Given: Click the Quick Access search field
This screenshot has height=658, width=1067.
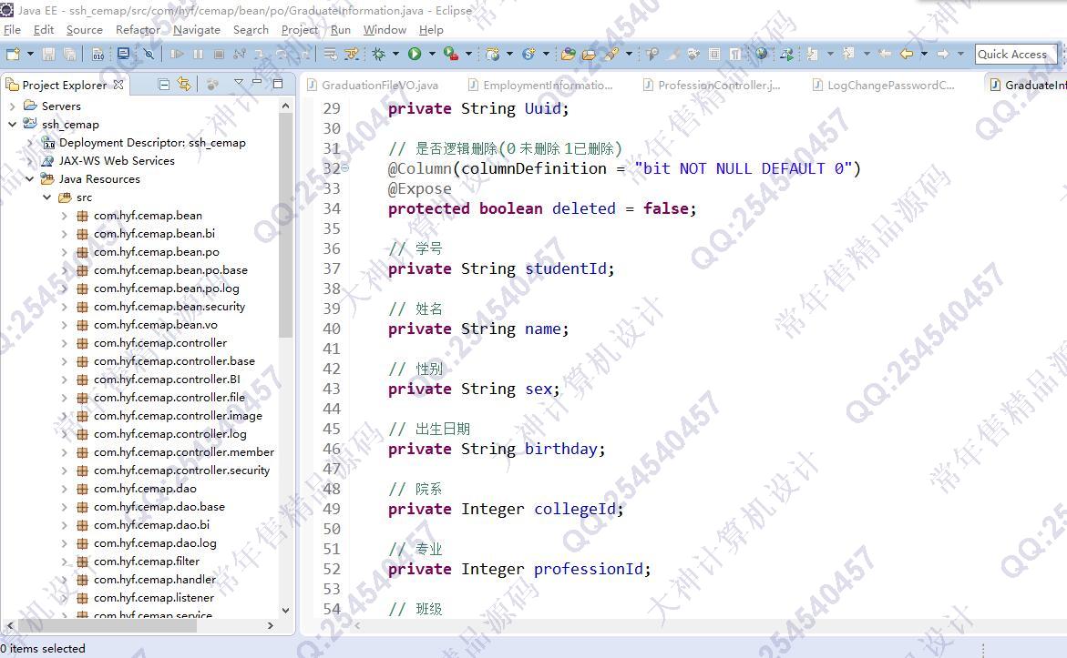Looking at the screenshot, I should pyautogui.click(x=1016, y=55).
